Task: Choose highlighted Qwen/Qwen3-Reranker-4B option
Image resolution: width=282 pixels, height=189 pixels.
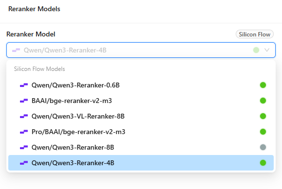Action: 141,163
